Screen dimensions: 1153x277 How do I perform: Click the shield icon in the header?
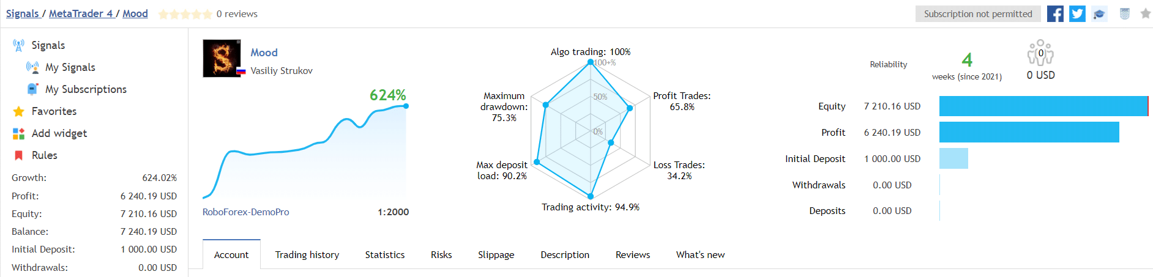[x=1125, y=13]
